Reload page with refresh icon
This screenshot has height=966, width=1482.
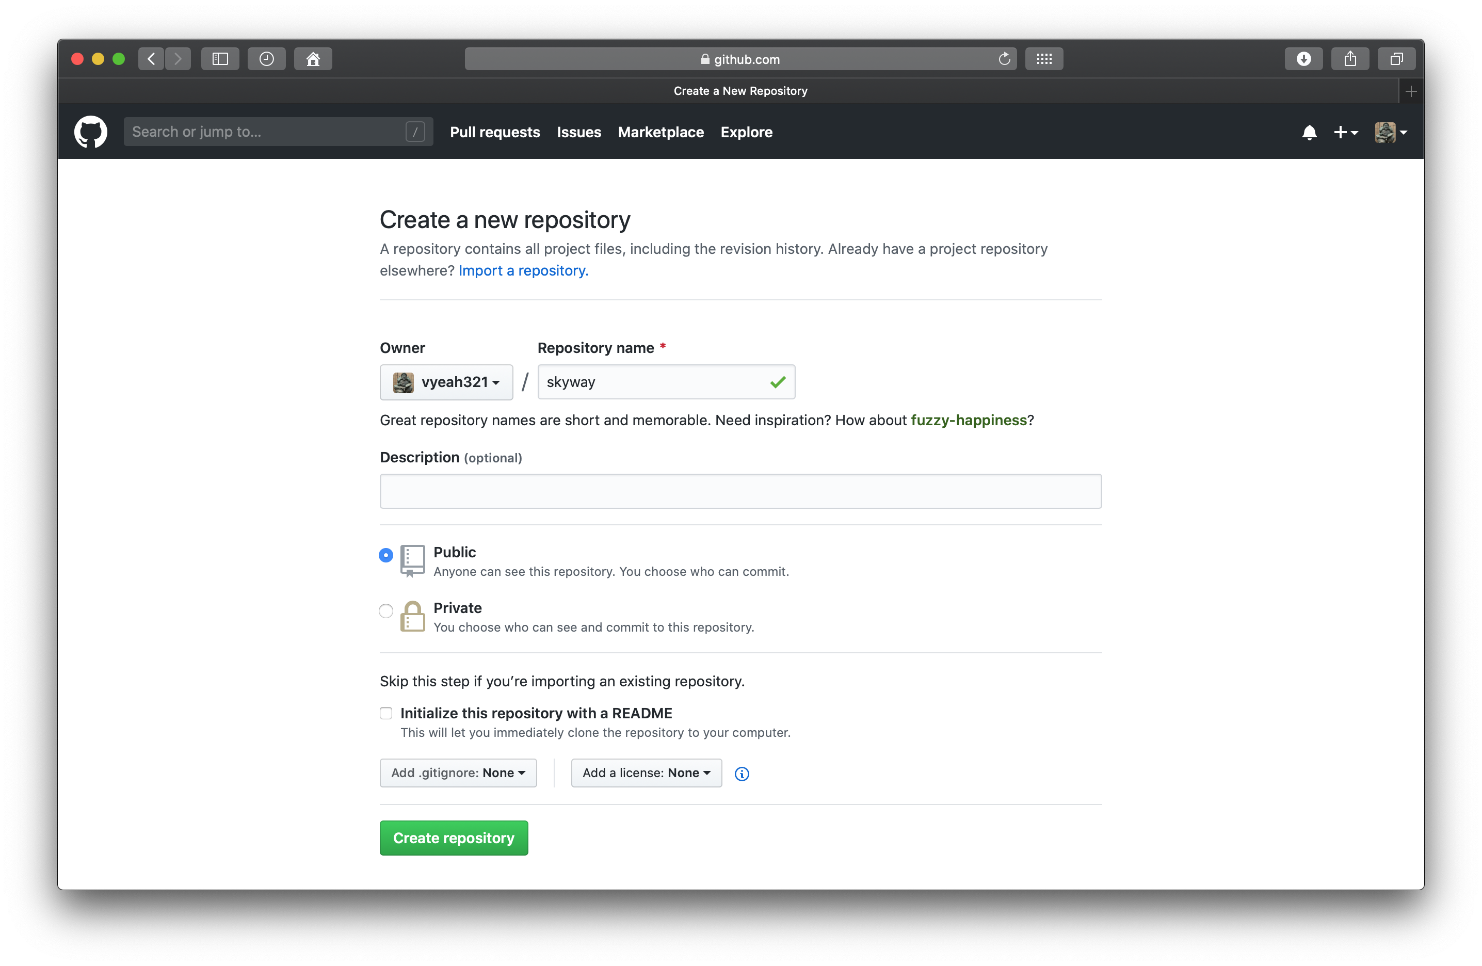coord(1004,59)
